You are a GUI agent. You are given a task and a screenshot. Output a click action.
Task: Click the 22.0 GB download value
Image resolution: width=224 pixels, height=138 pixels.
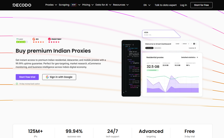coord(165,65)
